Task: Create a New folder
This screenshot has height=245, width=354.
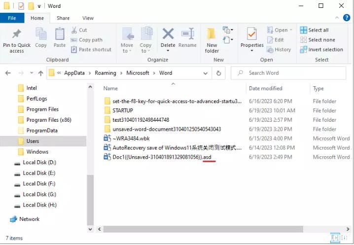Action: click(212, 40)
